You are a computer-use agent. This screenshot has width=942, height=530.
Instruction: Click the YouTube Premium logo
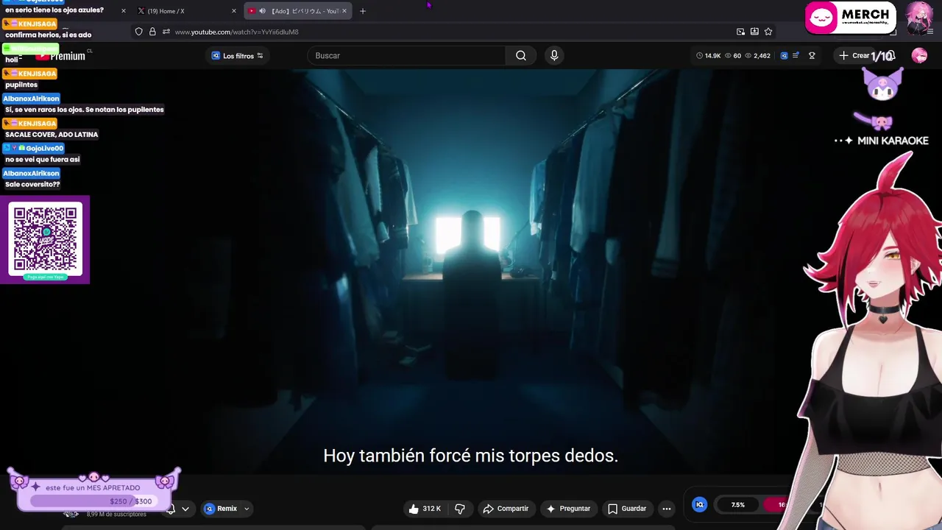click(60, 56)
